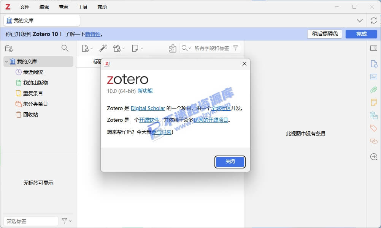Open the 查看 menu
The height and width of the screenshot is (228, 381).
[x=63, y=7]
